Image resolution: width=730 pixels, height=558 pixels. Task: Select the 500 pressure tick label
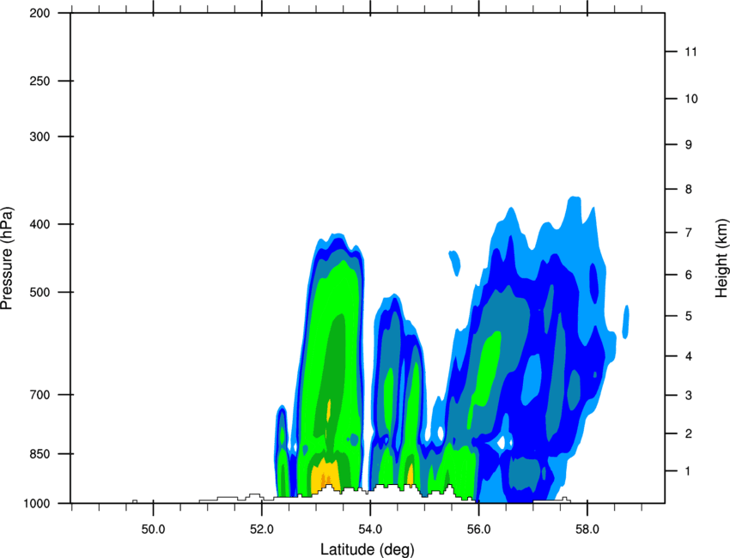[40, 292]
